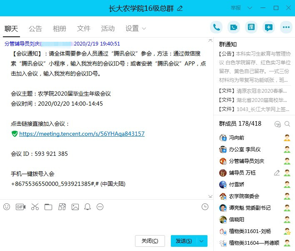Edit the group name with pencil icon
295x251 pixels.
(180, 8)
